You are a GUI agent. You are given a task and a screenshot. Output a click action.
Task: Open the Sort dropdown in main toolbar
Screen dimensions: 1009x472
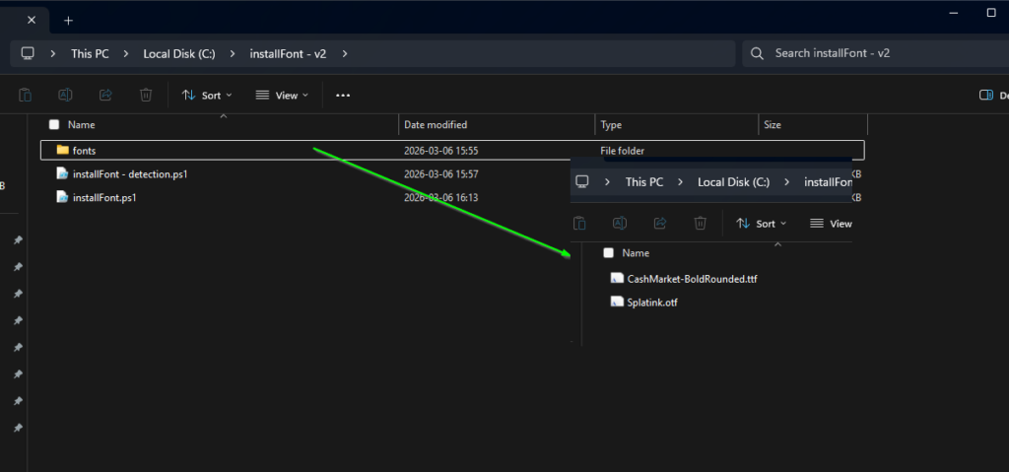207,96
